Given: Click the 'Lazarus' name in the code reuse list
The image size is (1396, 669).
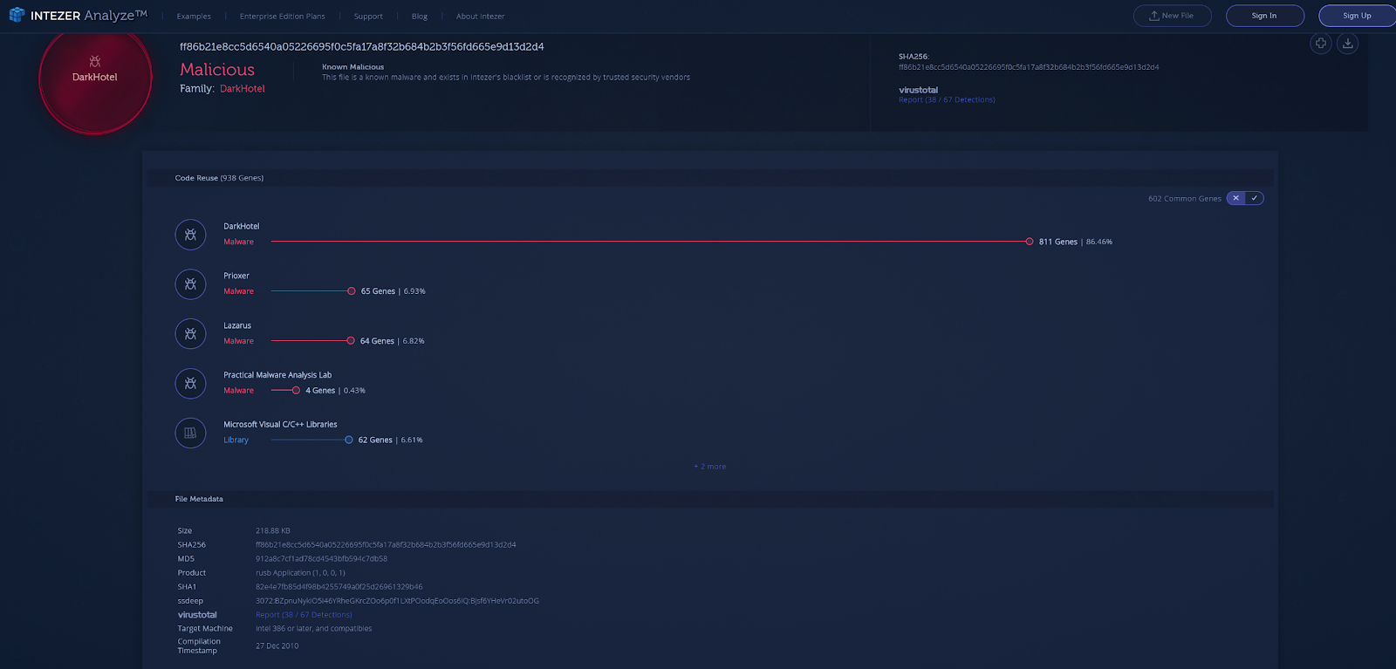Looking at the screenshot, I should (237, 325).
